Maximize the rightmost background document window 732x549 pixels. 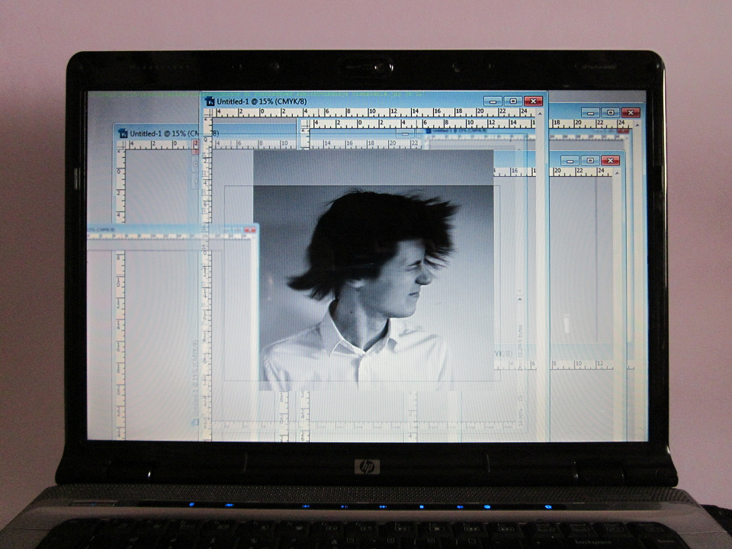610,113
